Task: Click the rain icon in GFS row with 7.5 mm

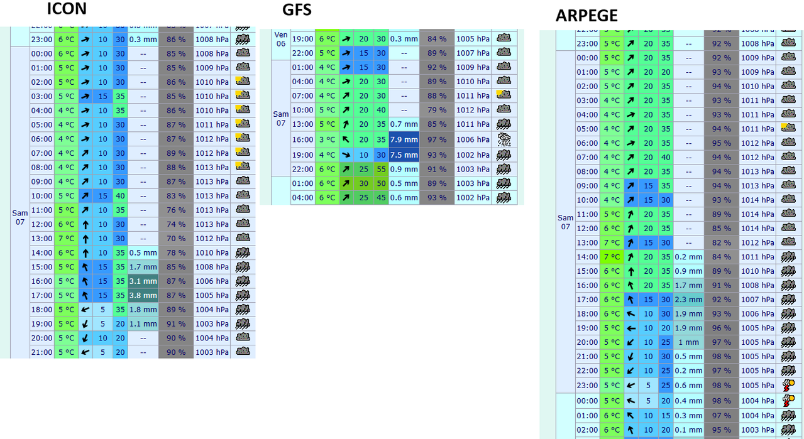Action: 504,154
